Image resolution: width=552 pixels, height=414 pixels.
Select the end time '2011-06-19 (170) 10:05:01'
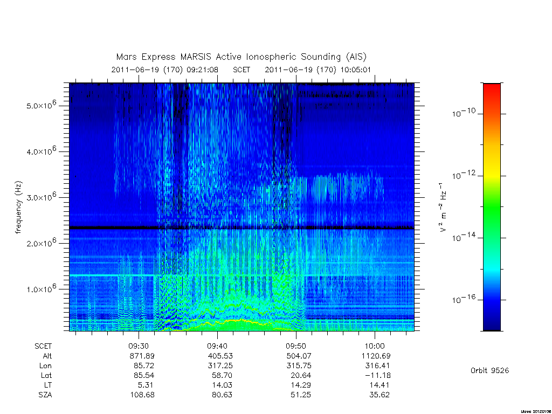pyautogui.click(x=318, y=70)
